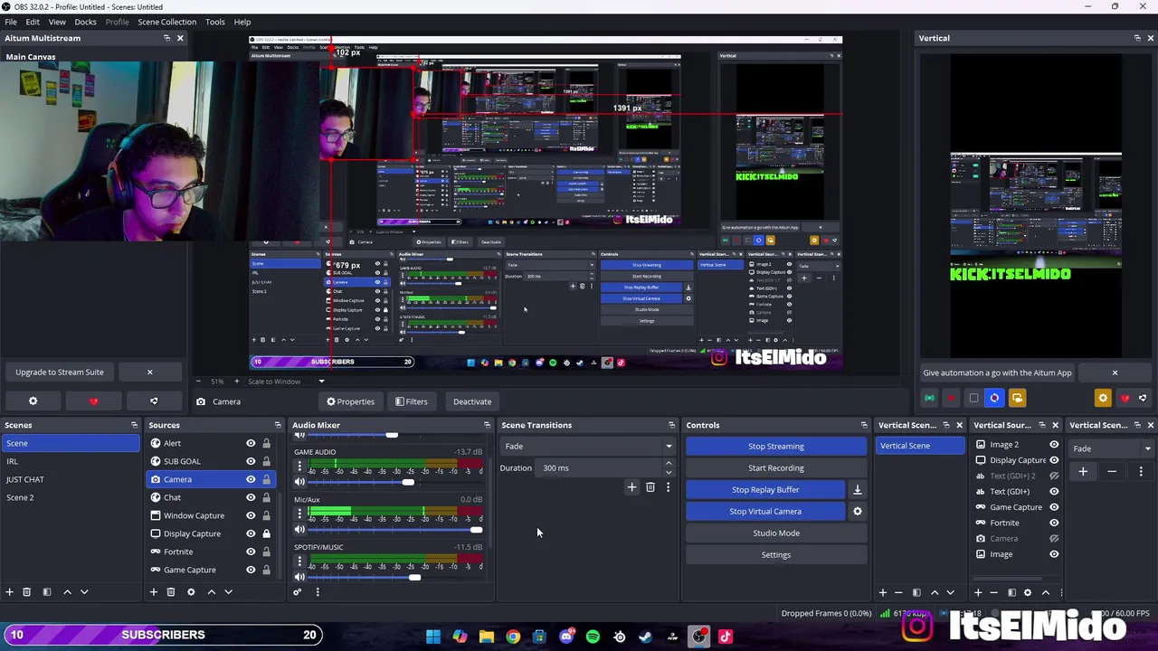Viewport: 1158px width, 651px height.
Task: Add a scene transition plus icon
Action: (631, 487)
